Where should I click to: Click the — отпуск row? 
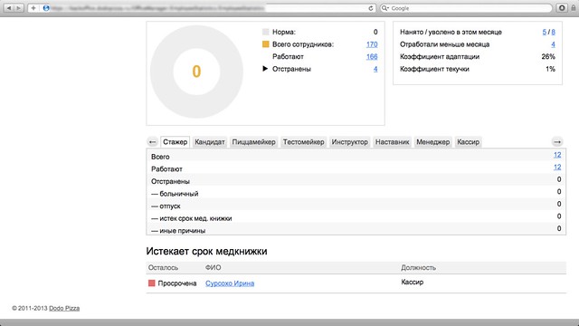tap(356, 205)
